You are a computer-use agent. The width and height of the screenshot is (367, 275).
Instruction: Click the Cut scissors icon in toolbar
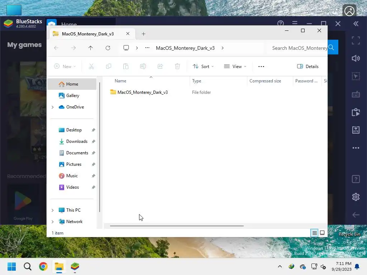pos(91,66)
